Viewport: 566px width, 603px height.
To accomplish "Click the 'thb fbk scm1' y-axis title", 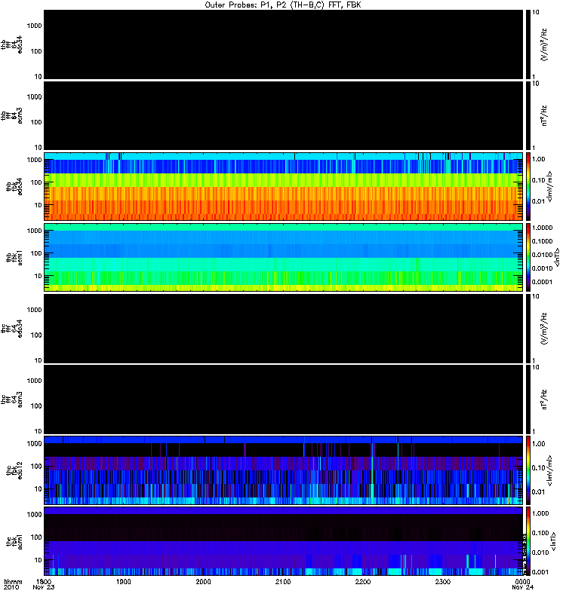I will click(14, 257).
